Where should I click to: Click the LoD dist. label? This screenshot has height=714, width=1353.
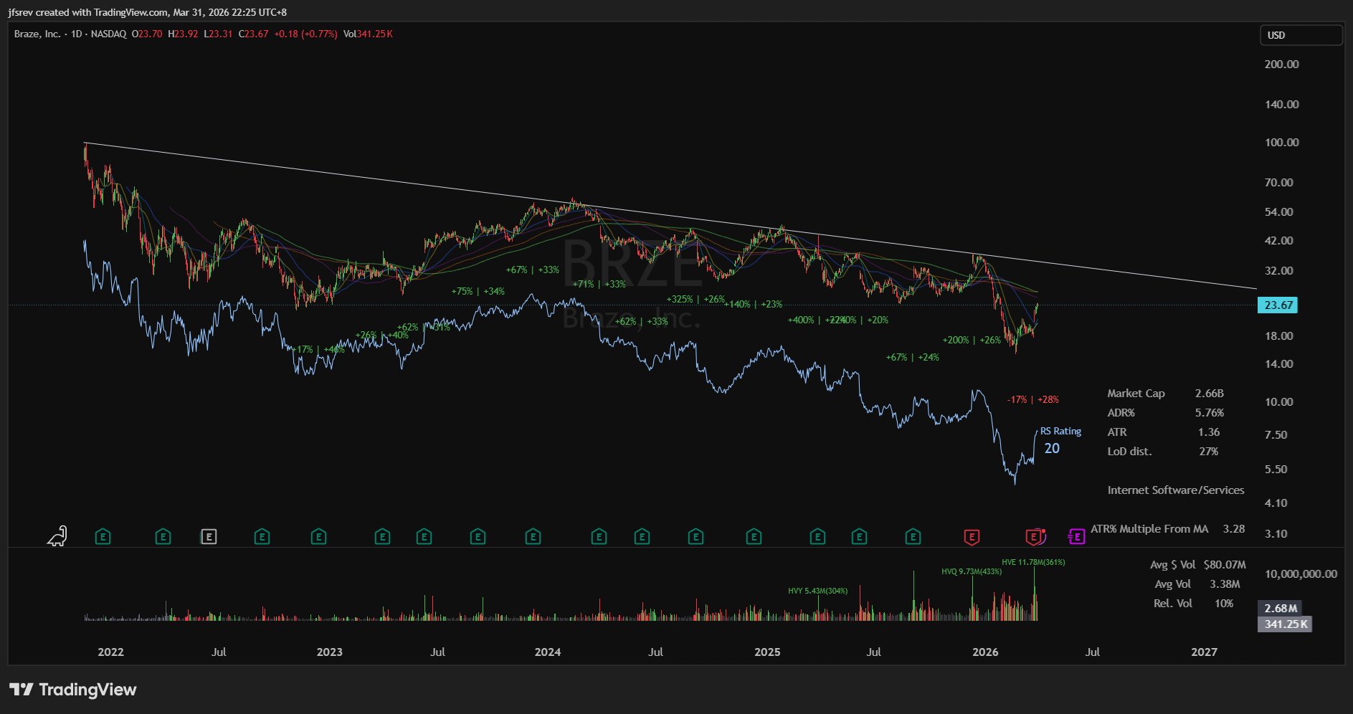1129,452
